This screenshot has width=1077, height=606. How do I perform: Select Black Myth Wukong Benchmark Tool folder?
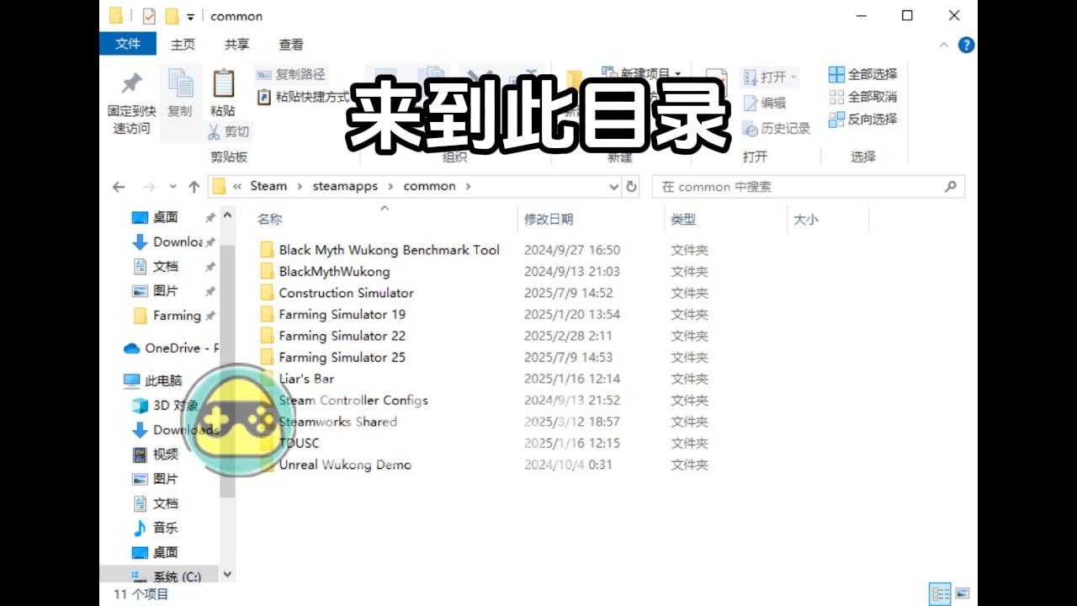click(x=390, y=250)
